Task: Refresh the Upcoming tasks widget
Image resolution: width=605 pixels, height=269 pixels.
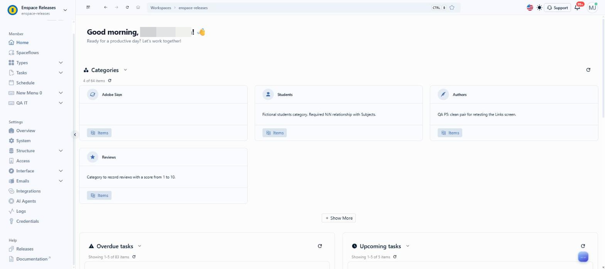Action: (583, 246)
